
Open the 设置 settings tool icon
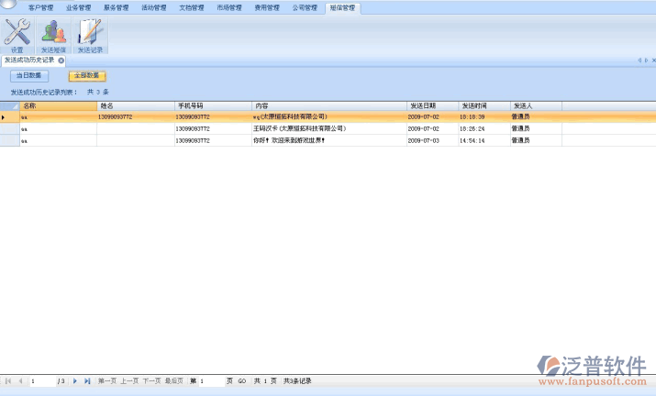pos(17,35)
